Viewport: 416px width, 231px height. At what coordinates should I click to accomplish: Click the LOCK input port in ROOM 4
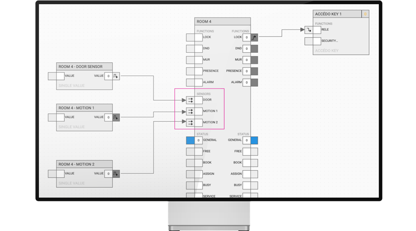pos(190,37)
